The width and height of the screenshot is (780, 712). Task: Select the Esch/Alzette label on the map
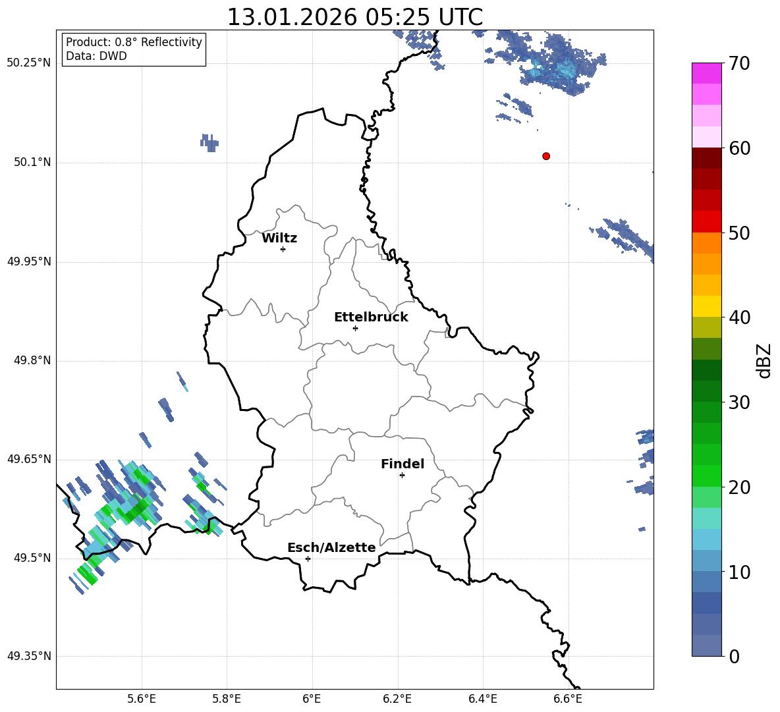[332, 547]
